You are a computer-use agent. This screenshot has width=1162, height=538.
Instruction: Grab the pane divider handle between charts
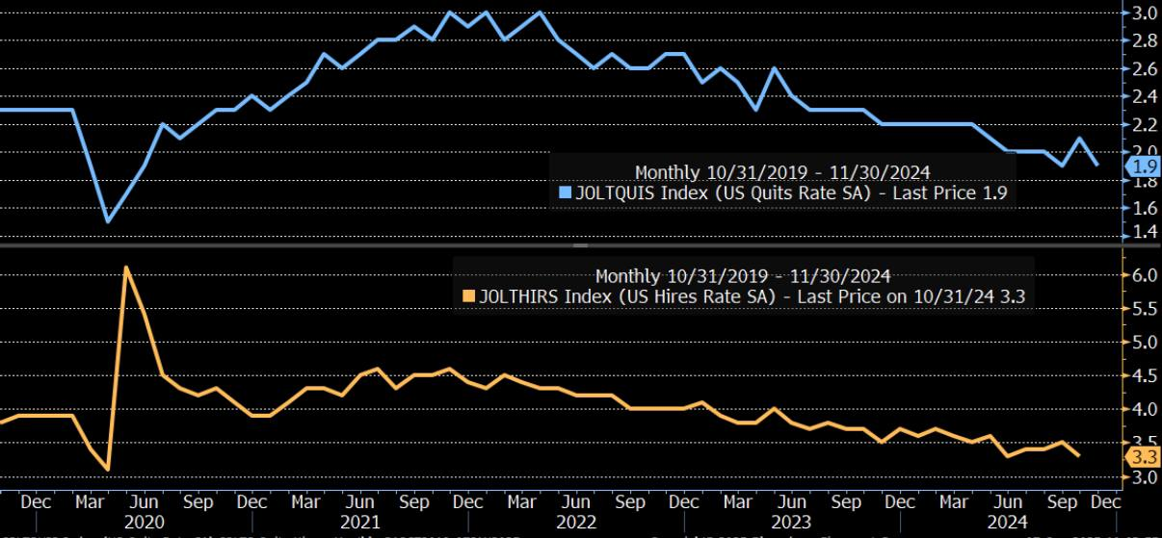click(x=581, y=245)
